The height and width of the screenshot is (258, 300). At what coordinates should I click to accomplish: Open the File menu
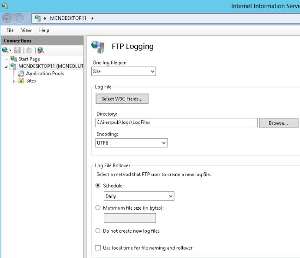[10, 30]
